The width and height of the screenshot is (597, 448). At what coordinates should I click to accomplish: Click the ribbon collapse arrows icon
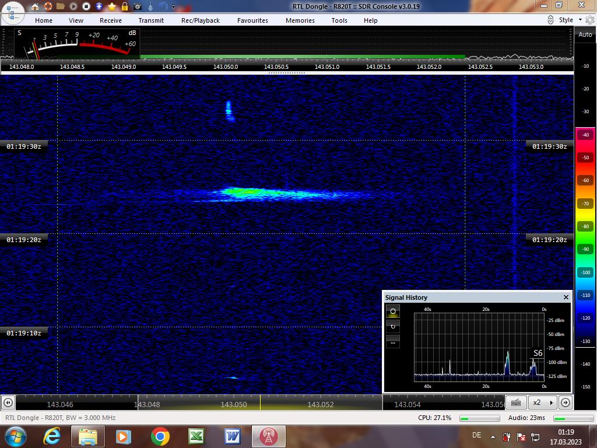point(550,20)
